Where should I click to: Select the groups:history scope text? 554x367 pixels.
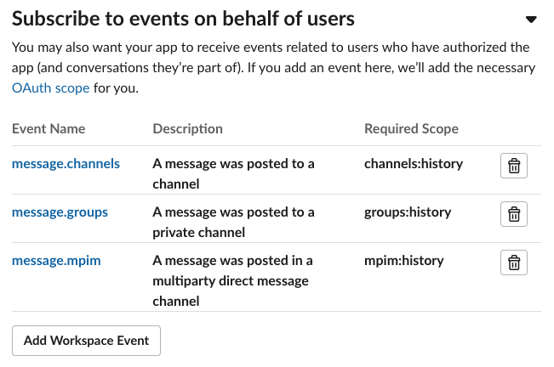tap(408, 212)
